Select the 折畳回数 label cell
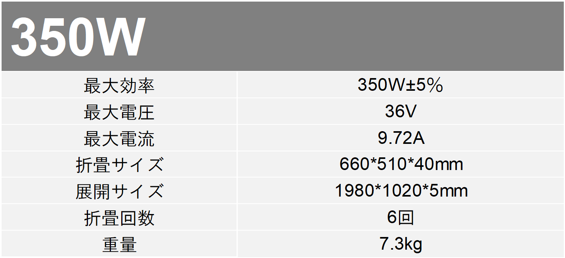 coord(119,218)
